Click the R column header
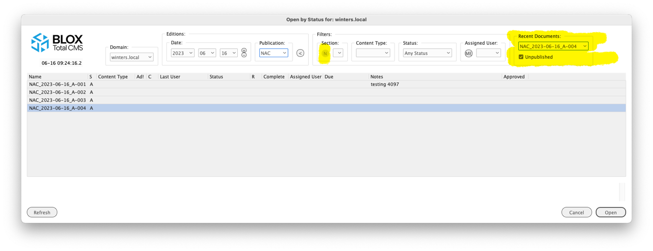 256,77
